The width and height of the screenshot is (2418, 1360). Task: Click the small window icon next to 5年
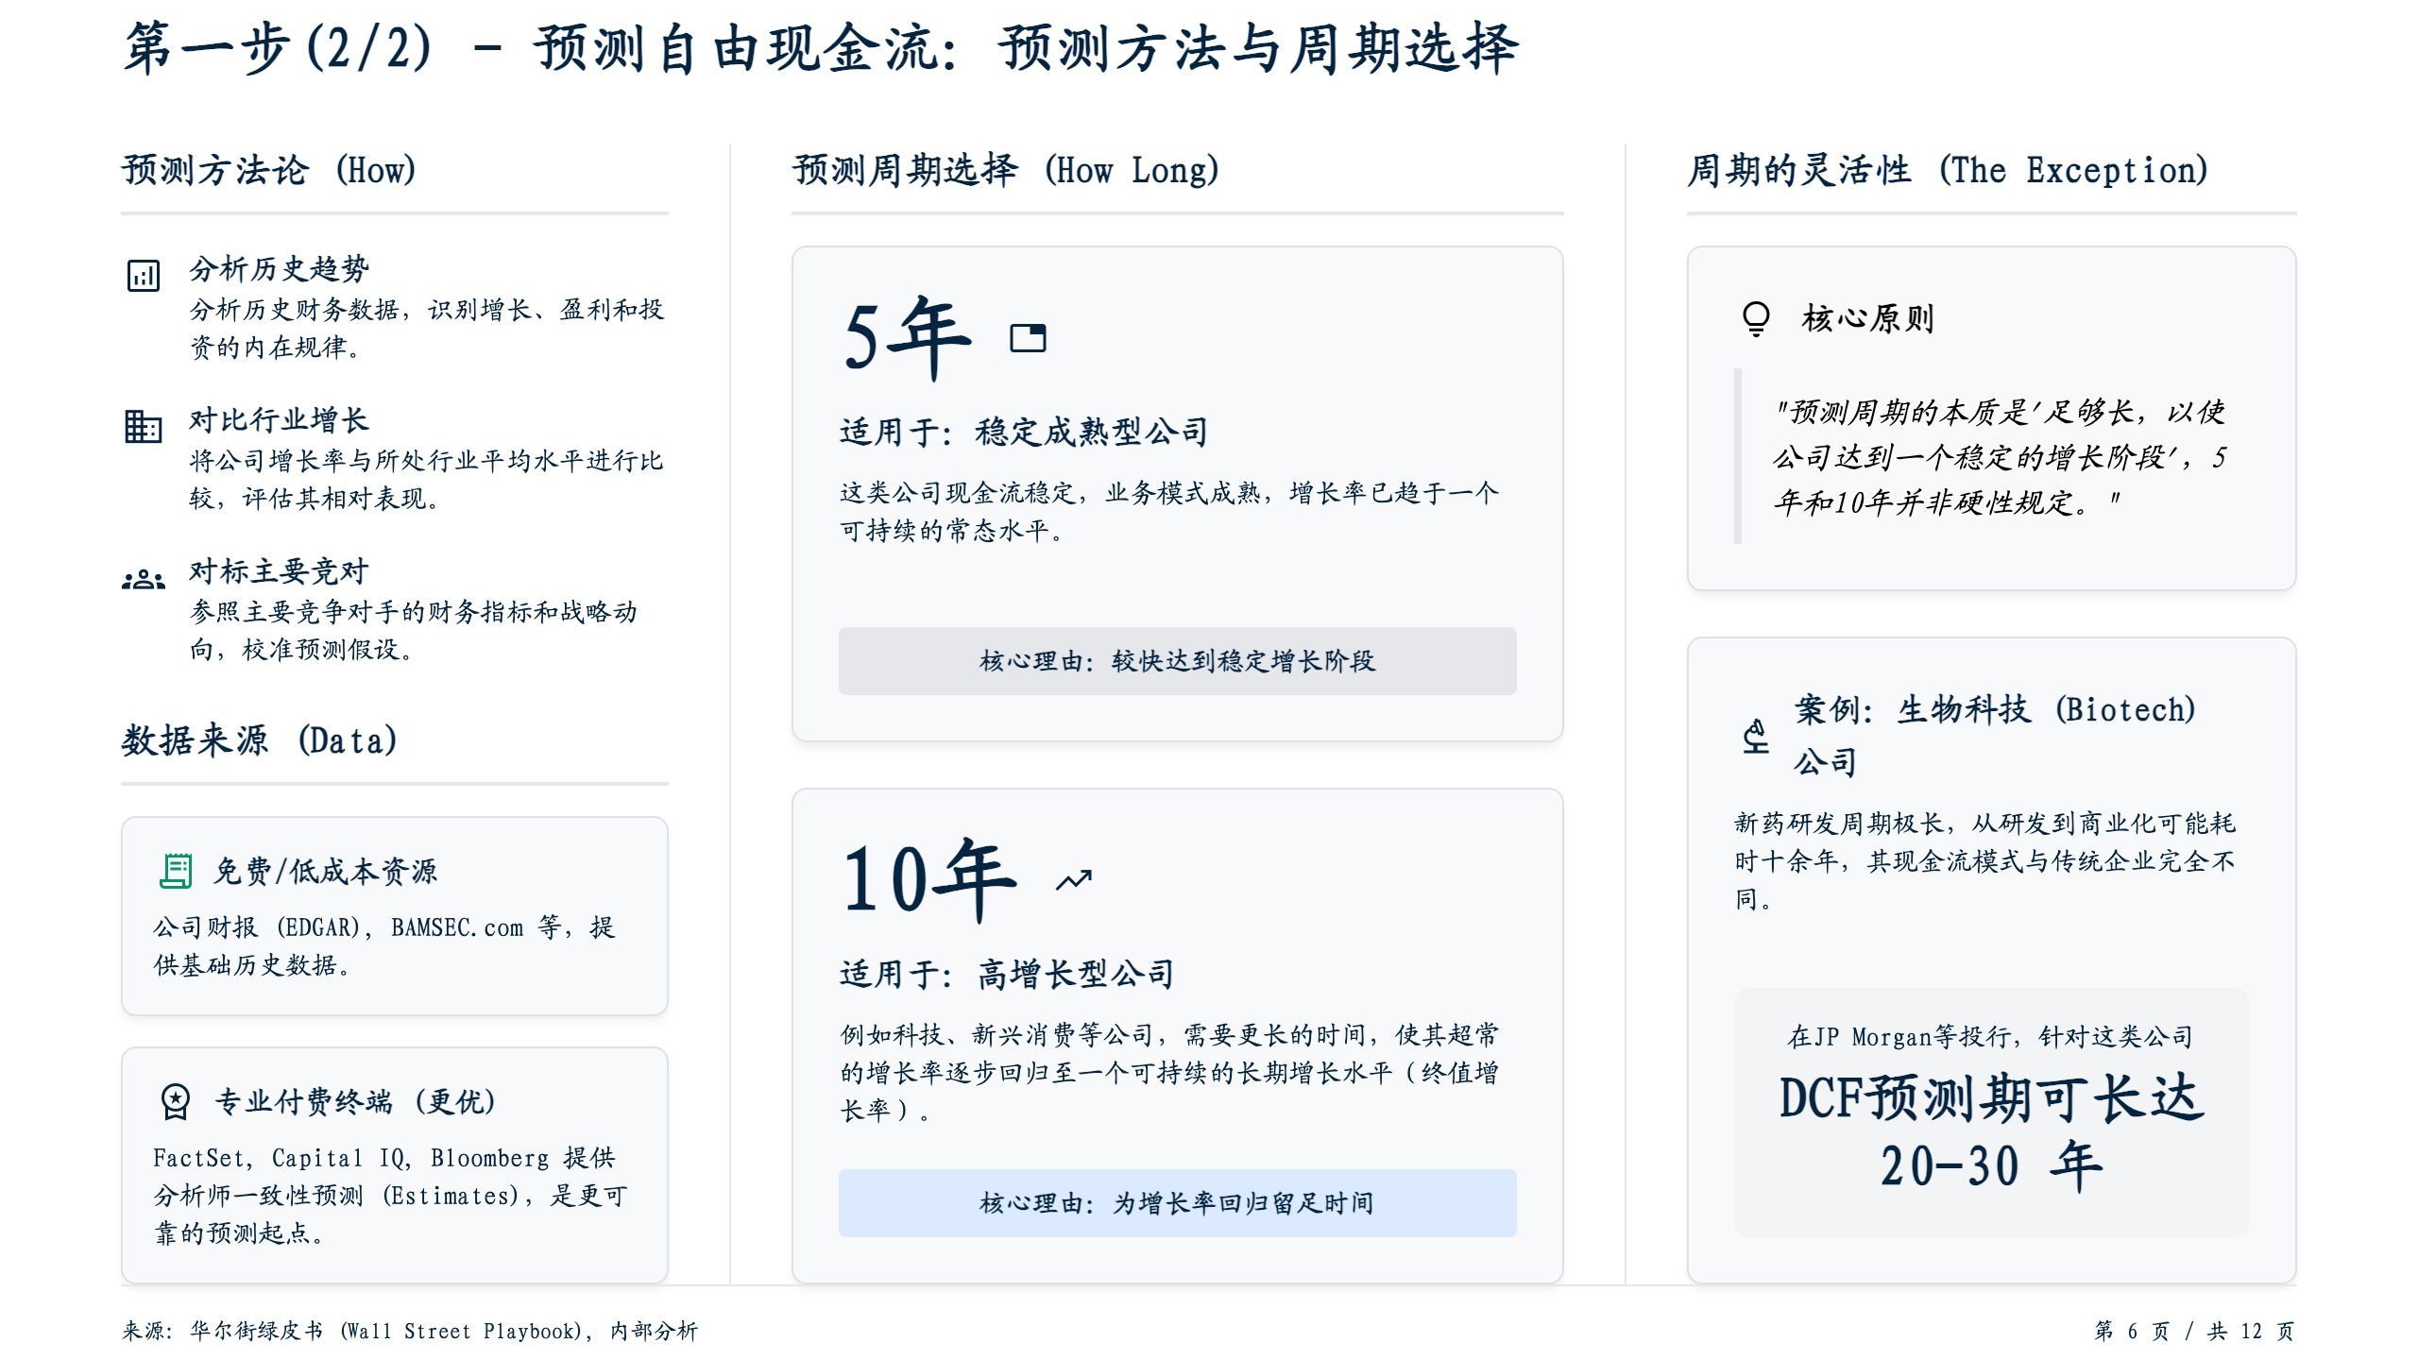tap(1028, 338)
